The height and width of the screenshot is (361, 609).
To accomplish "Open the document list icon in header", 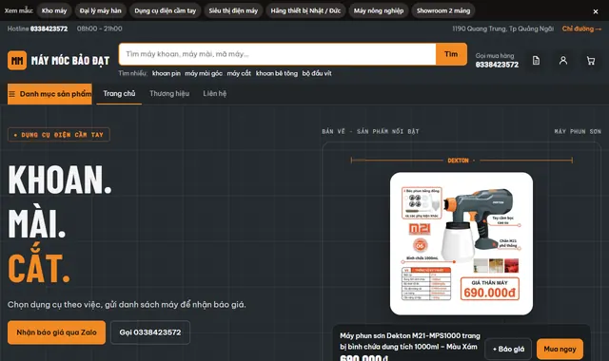I will [x=536, y=61].
